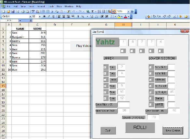The width and height of the screenshot is (190, 139).
Task: Open the Zoom percentage dropdown
Action: click(128, 11)
